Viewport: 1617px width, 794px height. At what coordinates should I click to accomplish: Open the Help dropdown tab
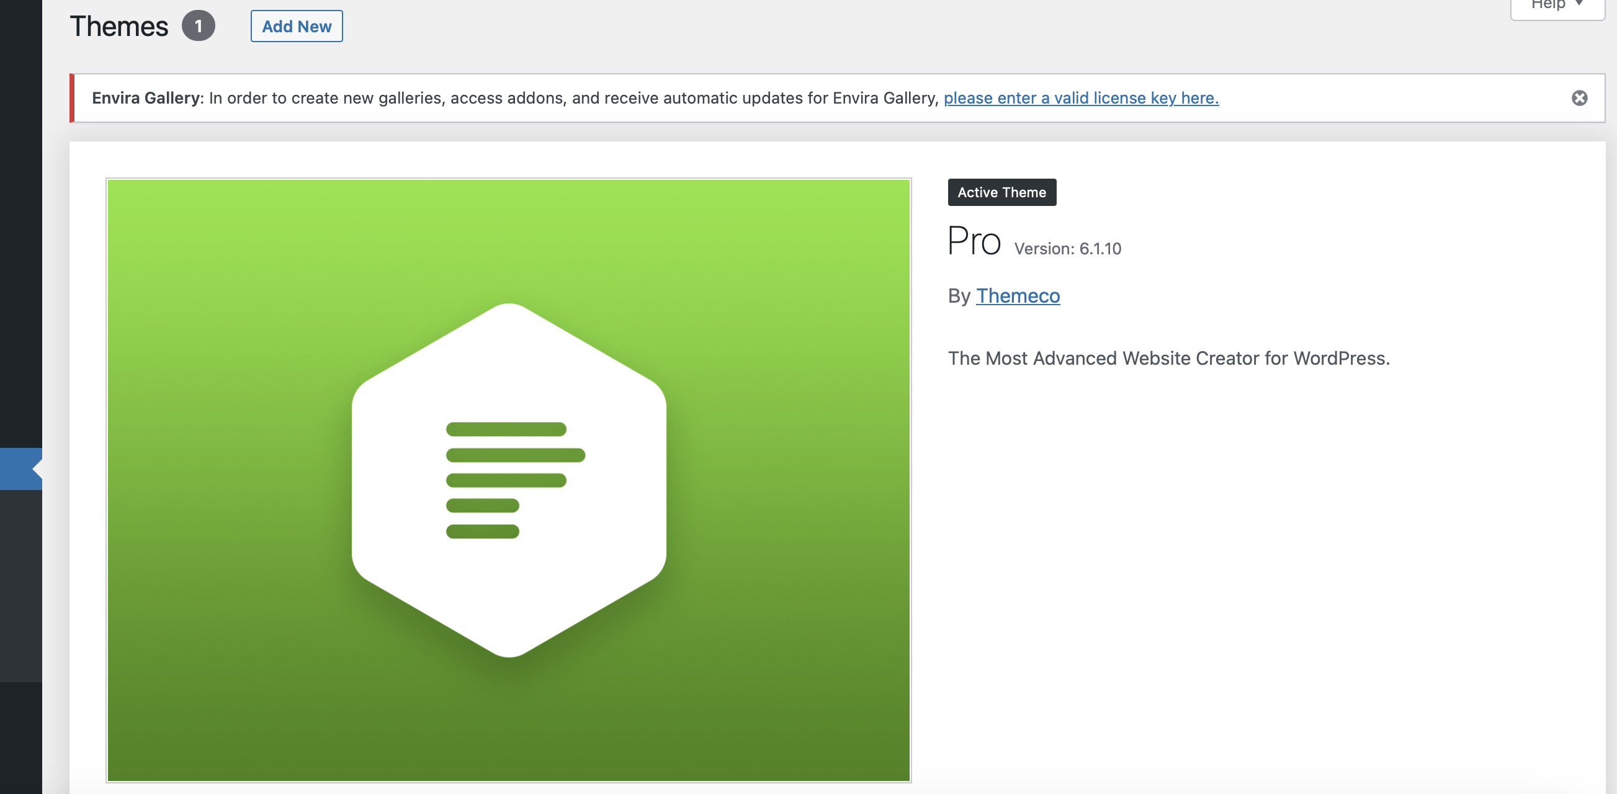coord(1557,6)
